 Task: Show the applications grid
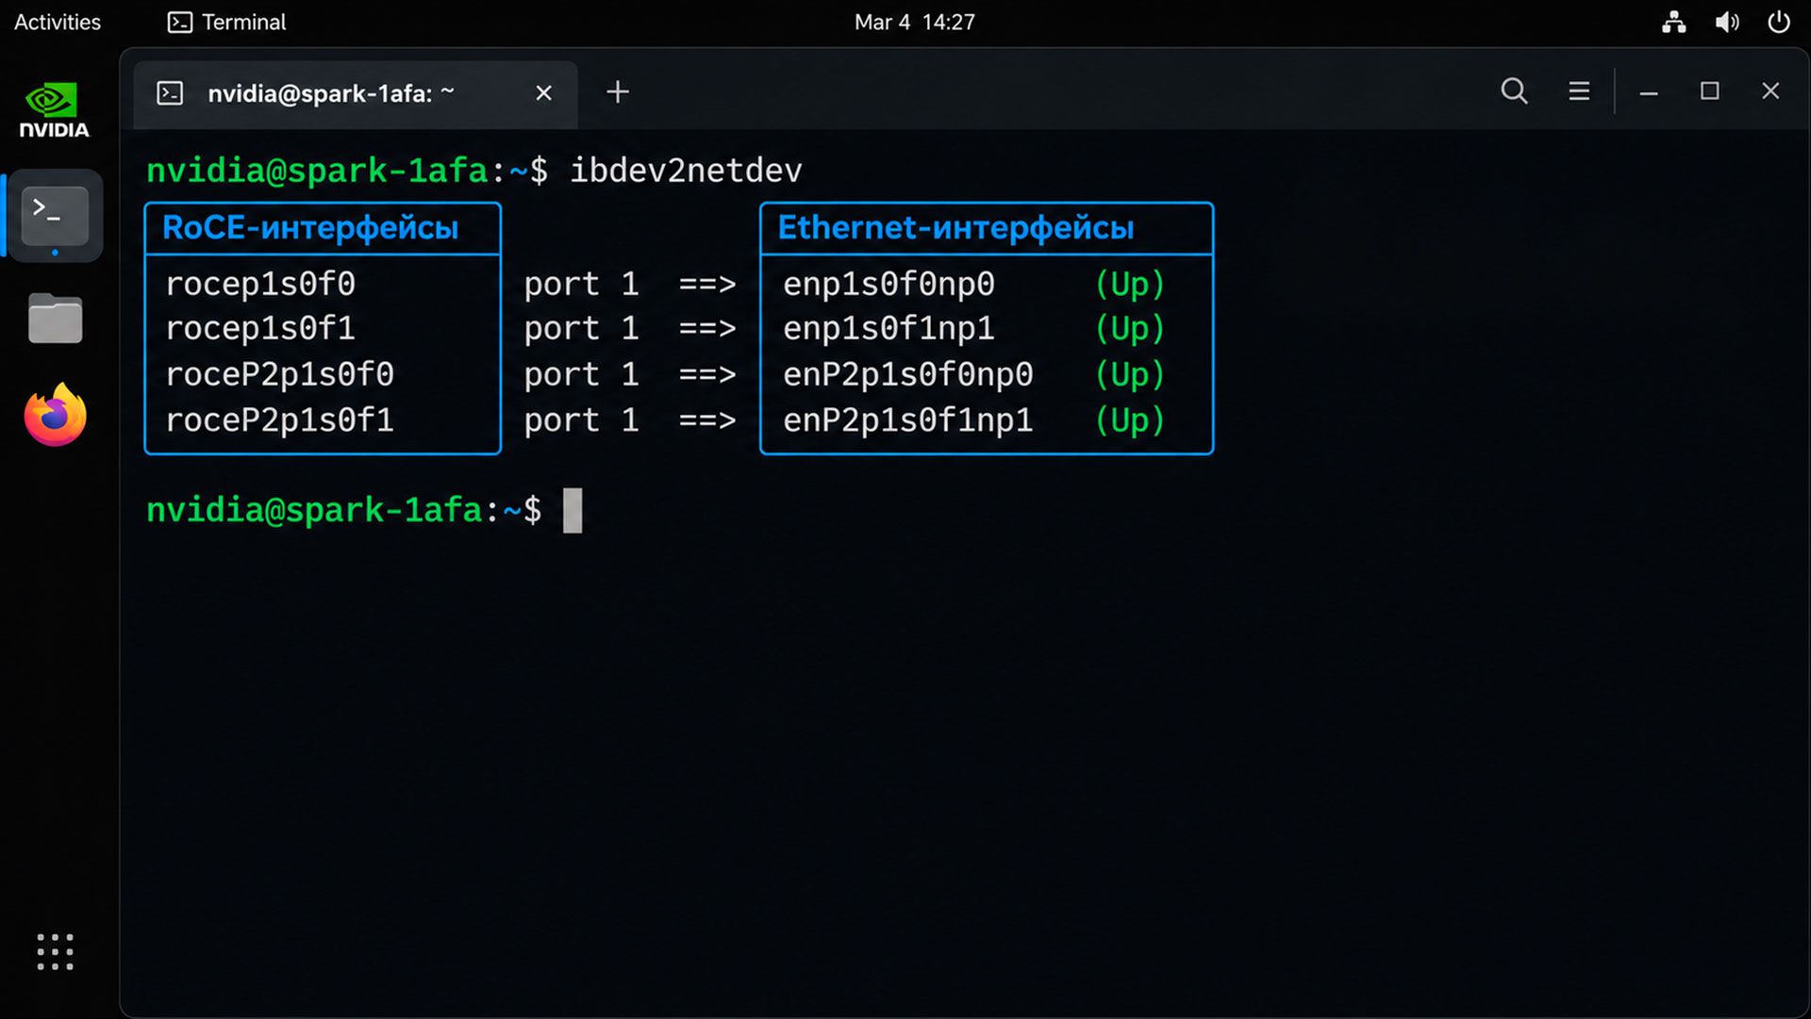[x=55, y=952]
